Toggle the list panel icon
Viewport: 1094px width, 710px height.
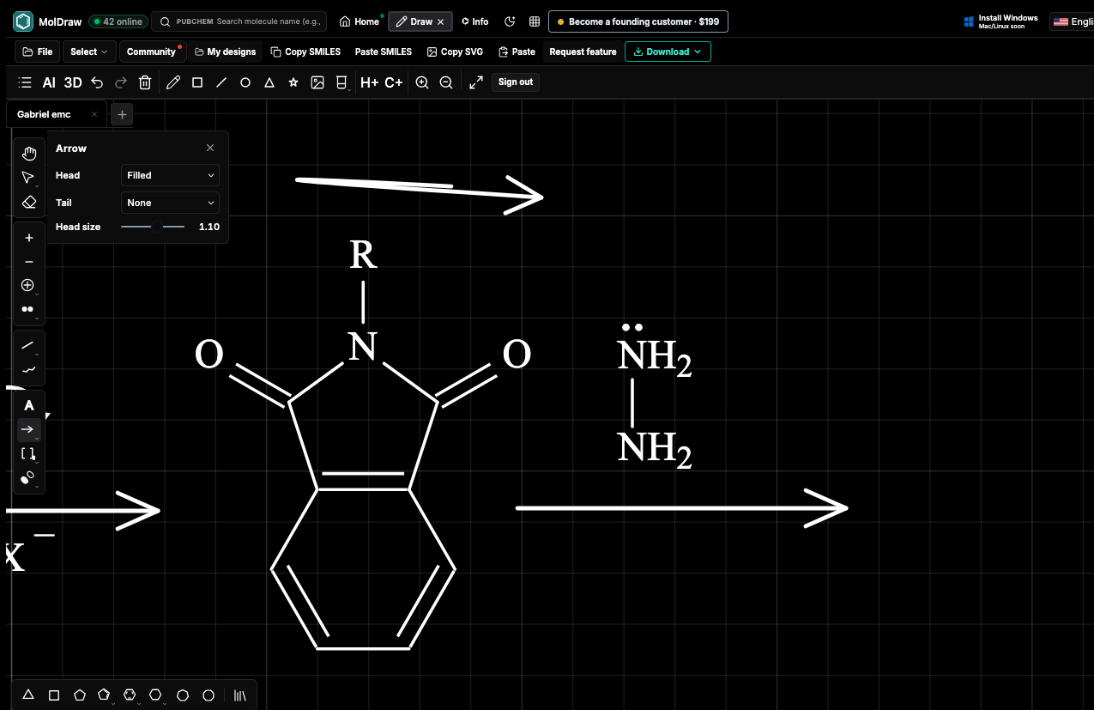pos(25,82)
